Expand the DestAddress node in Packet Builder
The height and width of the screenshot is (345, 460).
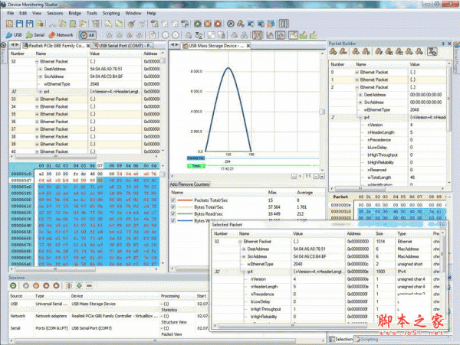(359, 95)
